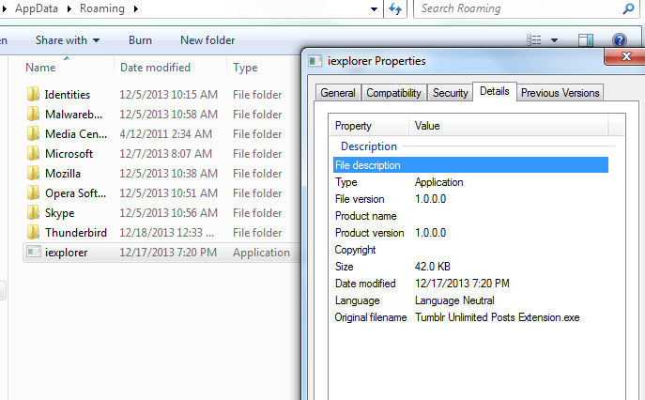645x400 pixels.
Task: Select the iexplorer application file icon
Action: pyautogui.click(x=34, y=253)
